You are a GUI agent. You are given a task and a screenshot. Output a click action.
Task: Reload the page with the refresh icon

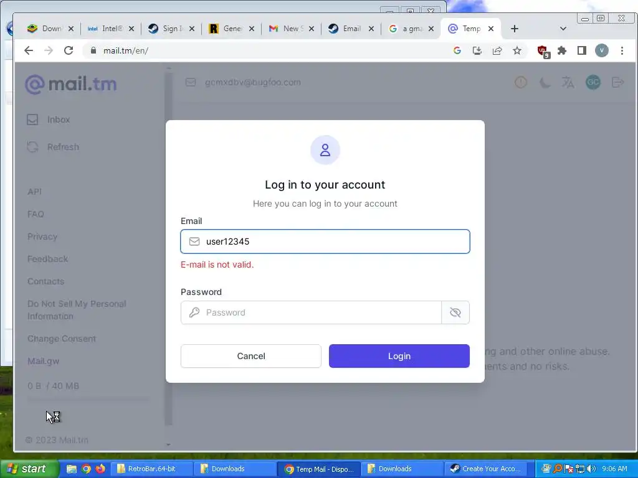click(69, 50)
